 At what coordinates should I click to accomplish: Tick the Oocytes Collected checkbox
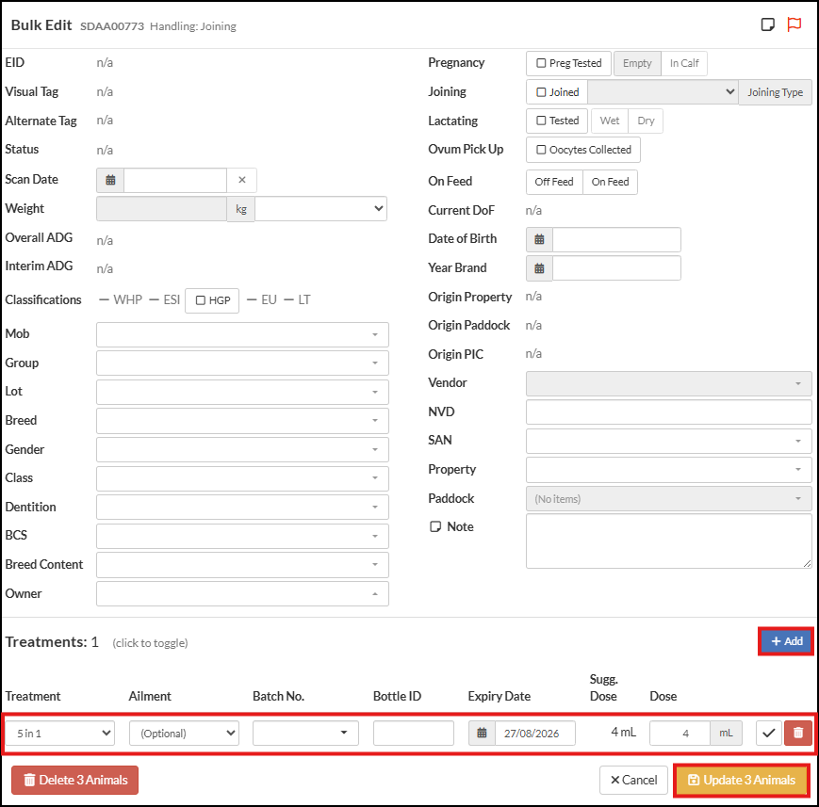coord(541,150)
